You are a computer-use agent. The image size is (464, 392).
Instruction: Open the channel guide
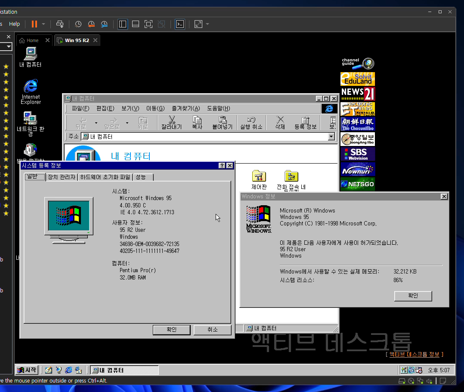click(x=358, y=63)
